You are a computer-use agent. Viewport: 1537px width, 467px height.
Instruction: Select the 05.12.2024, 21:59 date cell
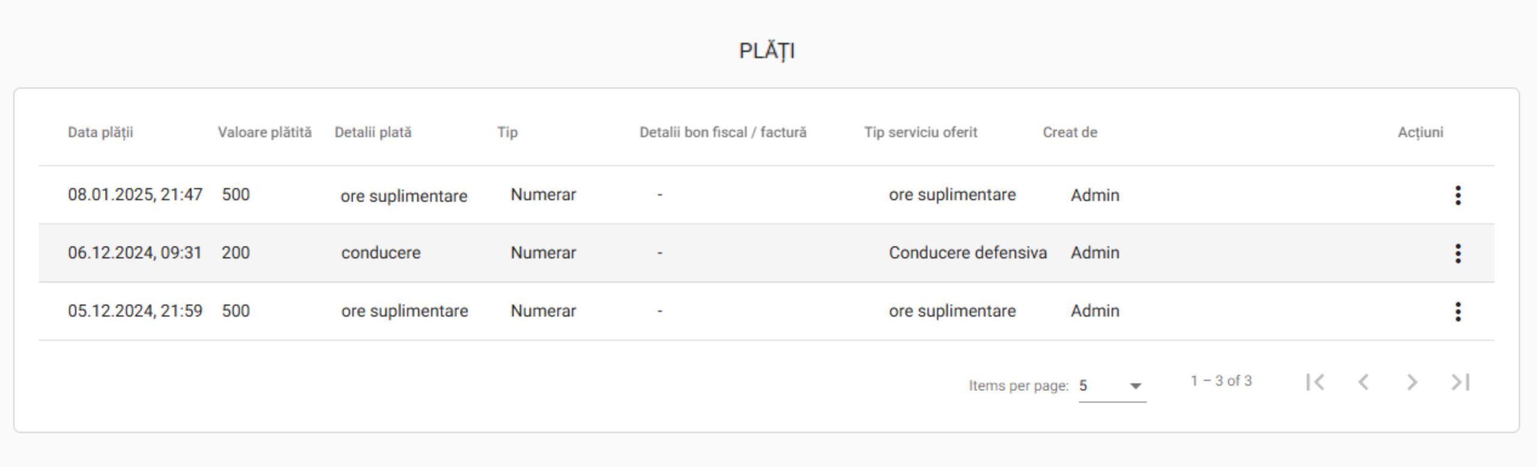coord(135,311)
